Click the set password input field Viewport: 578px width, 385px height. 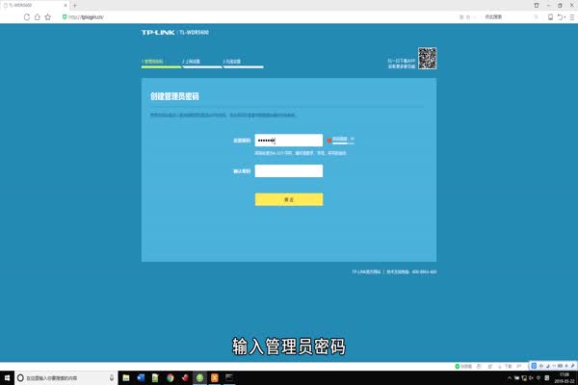289,141
